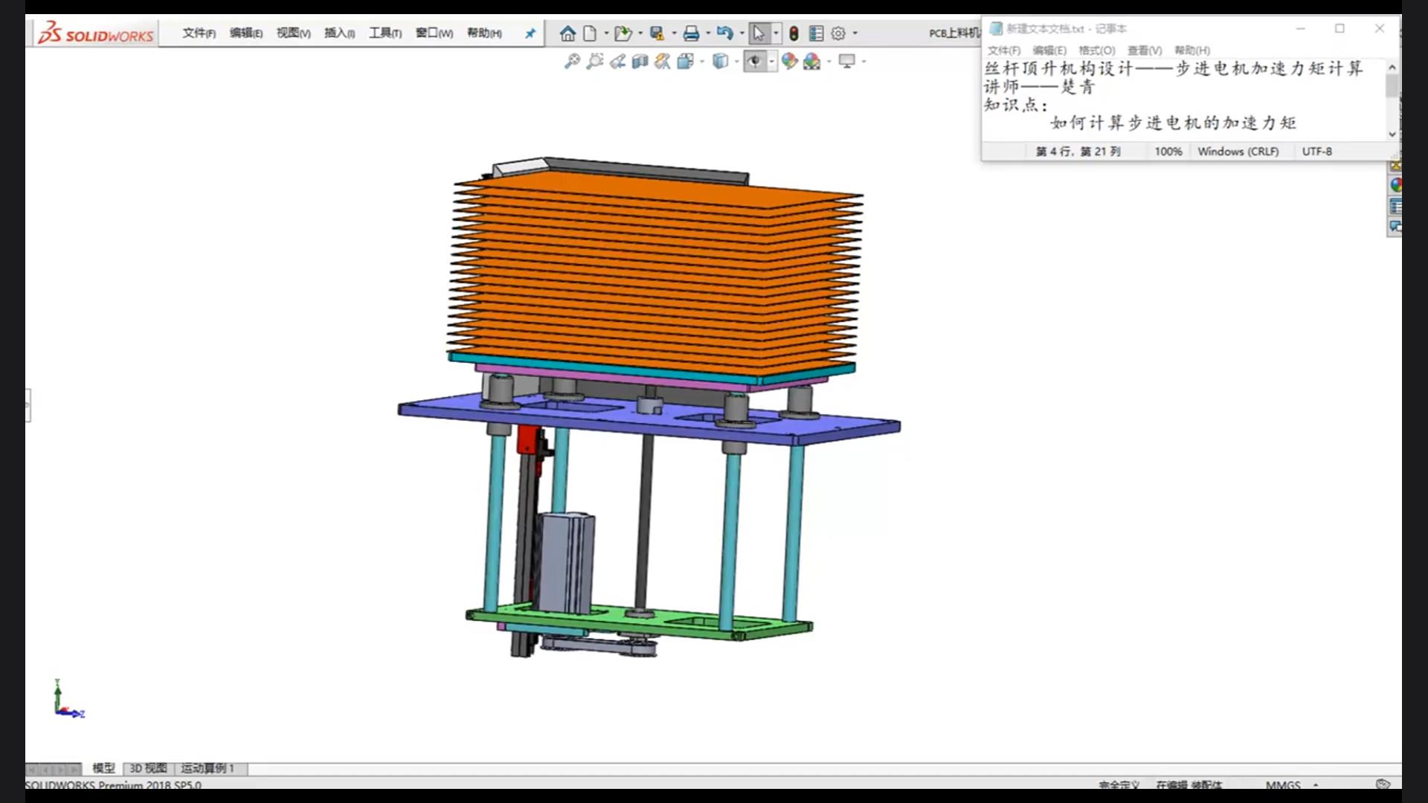
Task: Click Appearances color ball in task pane
Action: 1395,185
